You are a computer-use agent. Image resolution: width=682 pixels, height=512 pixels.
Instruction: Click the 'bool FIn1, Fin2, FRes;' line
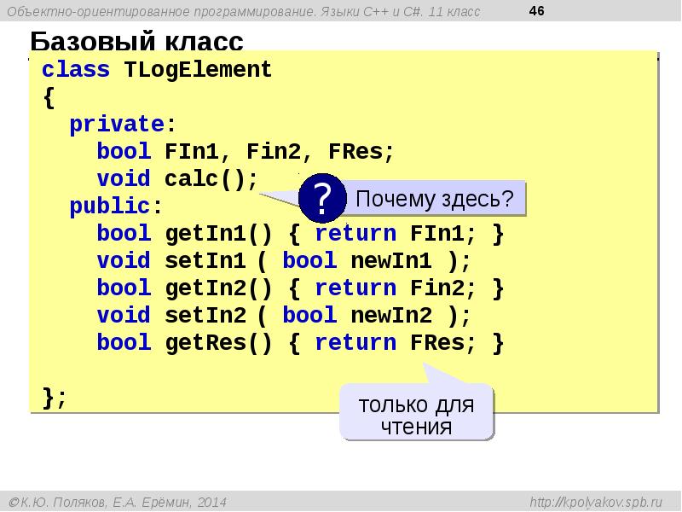pos(246,152)
